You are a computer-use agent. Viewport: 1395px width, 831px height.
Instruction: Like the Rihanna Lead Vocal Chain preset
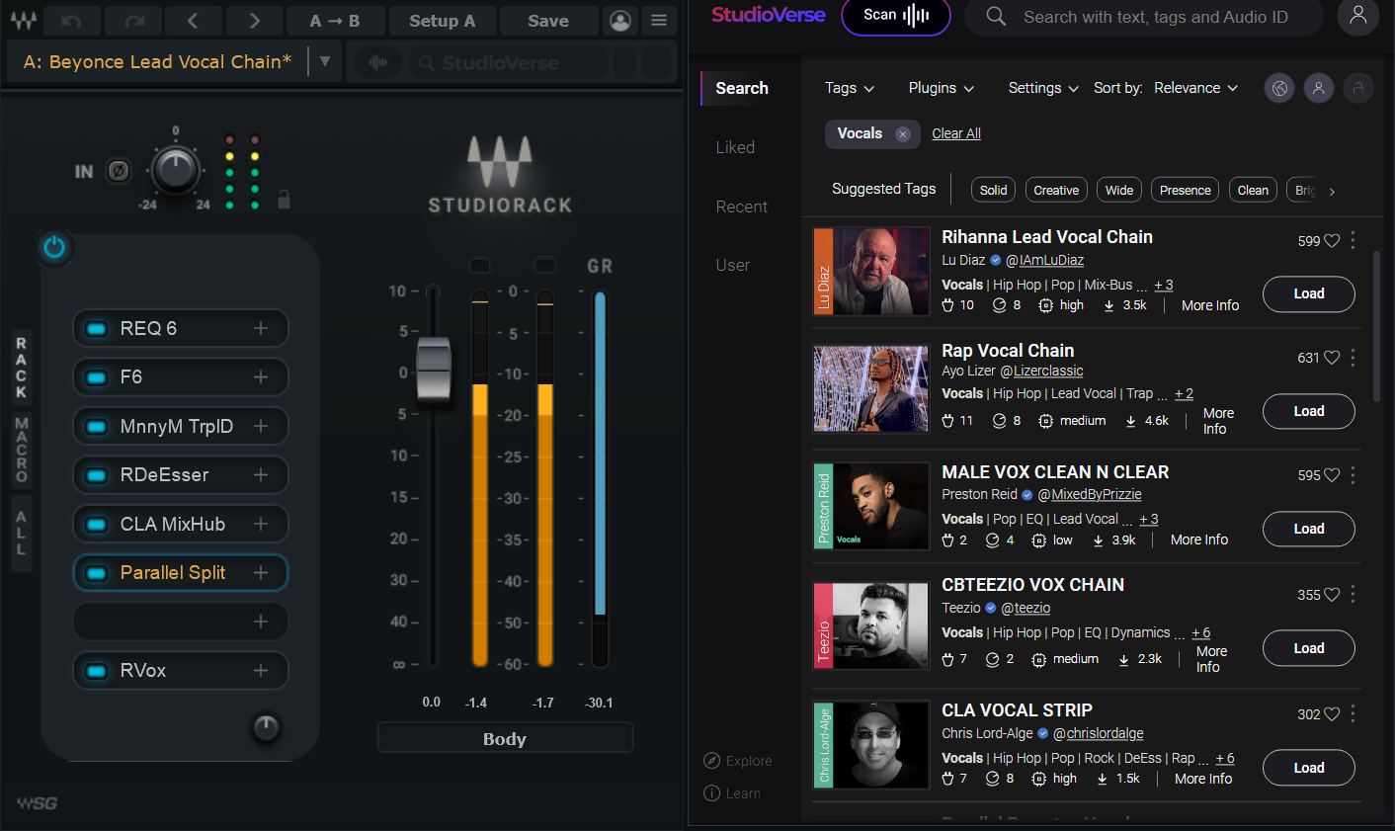tap(1332, 241)
